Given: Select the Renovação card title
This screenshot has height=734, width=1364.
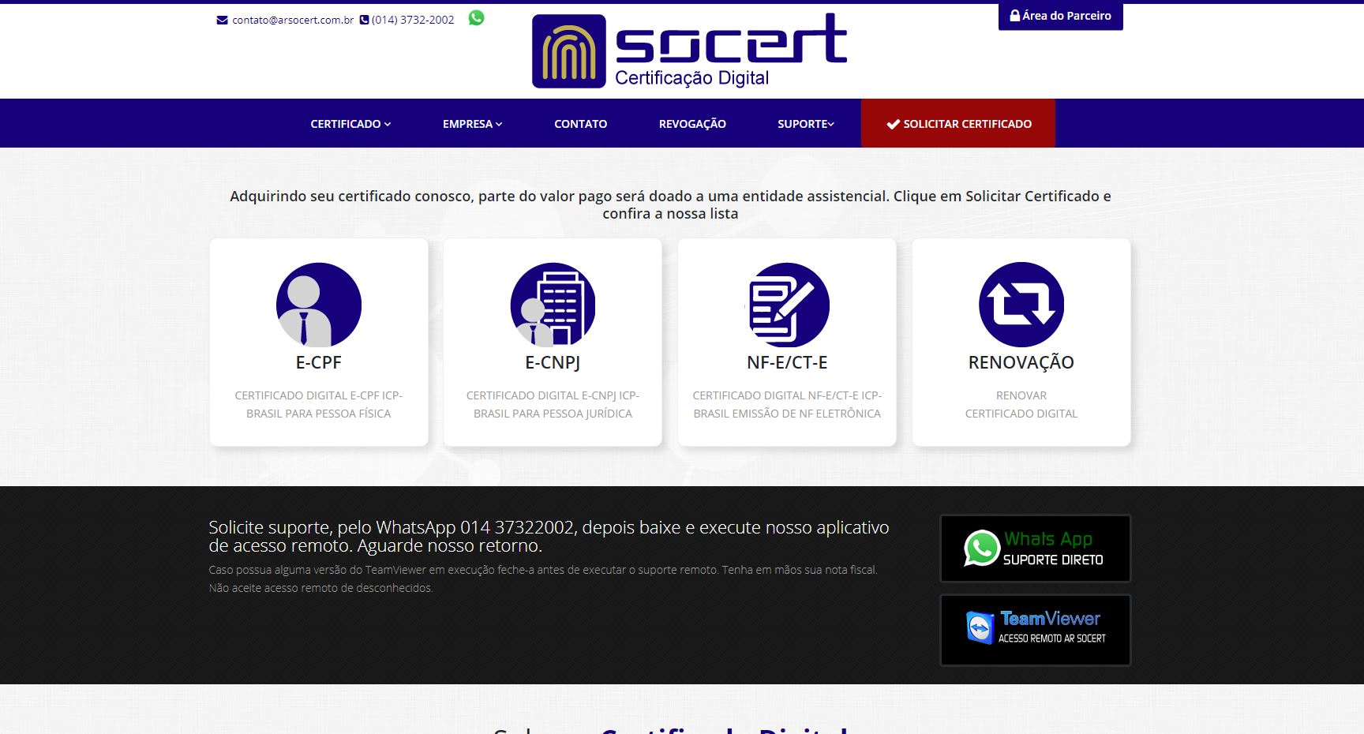Looking at the screenshot, I should [1021, 362].
